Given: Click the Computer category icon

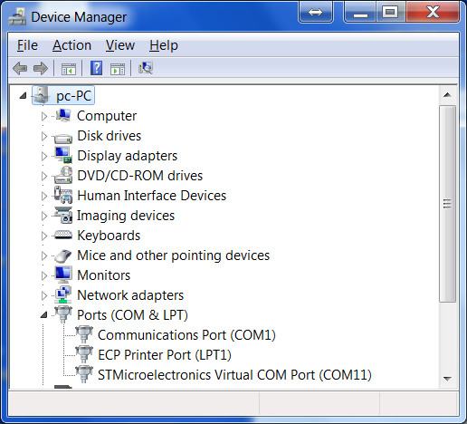Looking at the screenshot, I should click(63, 116).
